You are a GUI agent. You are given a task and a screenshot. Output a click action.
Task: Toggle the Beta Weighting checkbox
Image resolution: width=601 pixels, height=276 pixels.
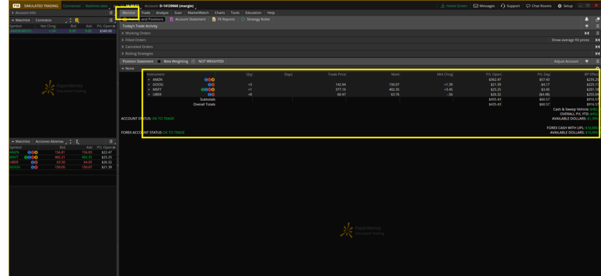159,62
